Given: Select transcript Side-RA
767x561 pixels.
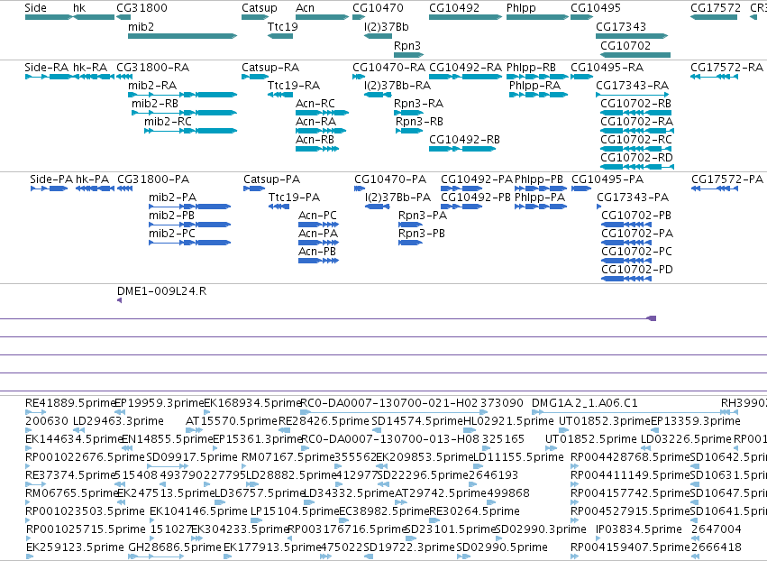Looking at the screenshot, I should (x=48, y=77).
